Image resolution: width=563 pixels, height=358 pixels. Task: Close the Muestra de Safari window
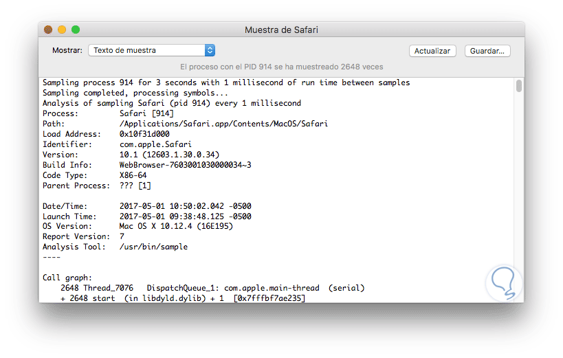point(48,30)
